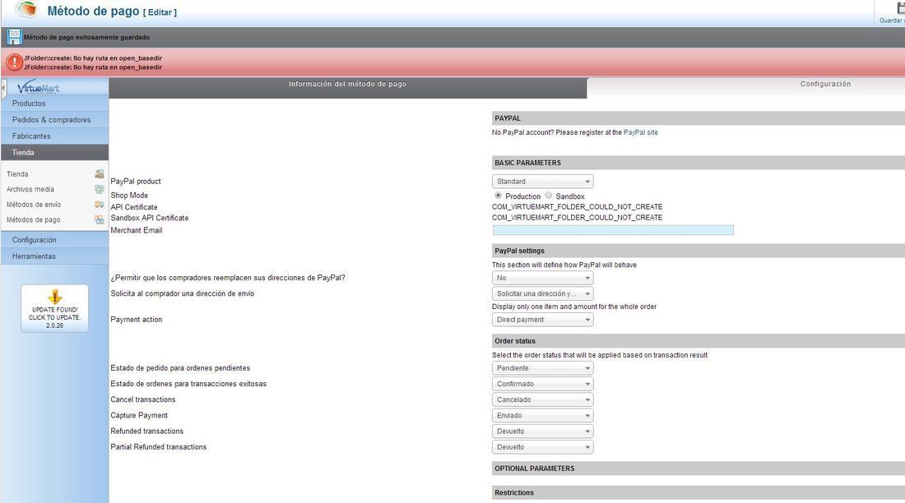Click the Métodos de envío truck icon
Image resolution: width=905 pixels, height=503 pixels.
[x=100, y=204]
